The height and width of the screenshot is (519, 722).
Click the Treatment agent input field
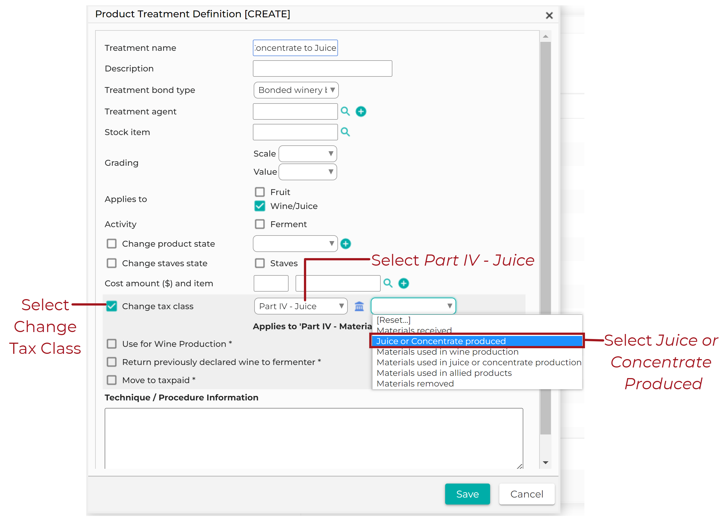point(296,111)
